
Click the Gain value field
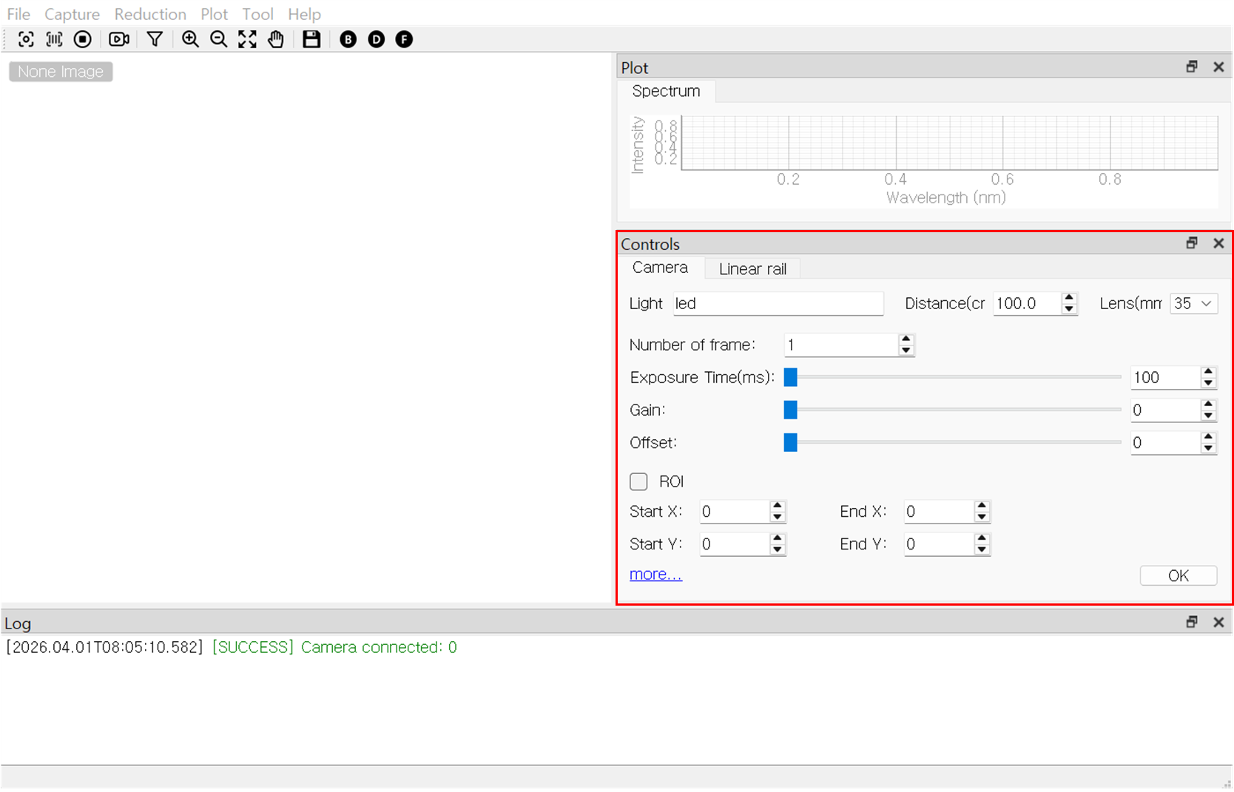[x=1165, y=410]
